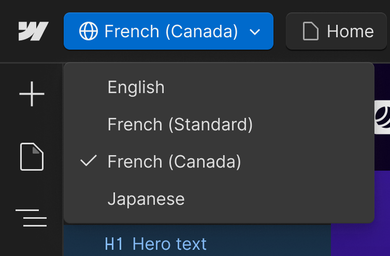Click the H1 tag label

click(114, 244)
